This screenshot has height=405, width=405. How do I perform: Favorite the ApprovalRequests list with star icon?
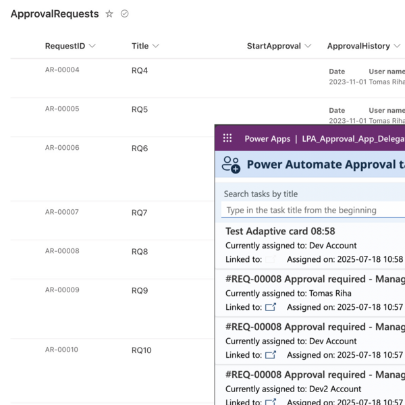[x=109, y=13]
